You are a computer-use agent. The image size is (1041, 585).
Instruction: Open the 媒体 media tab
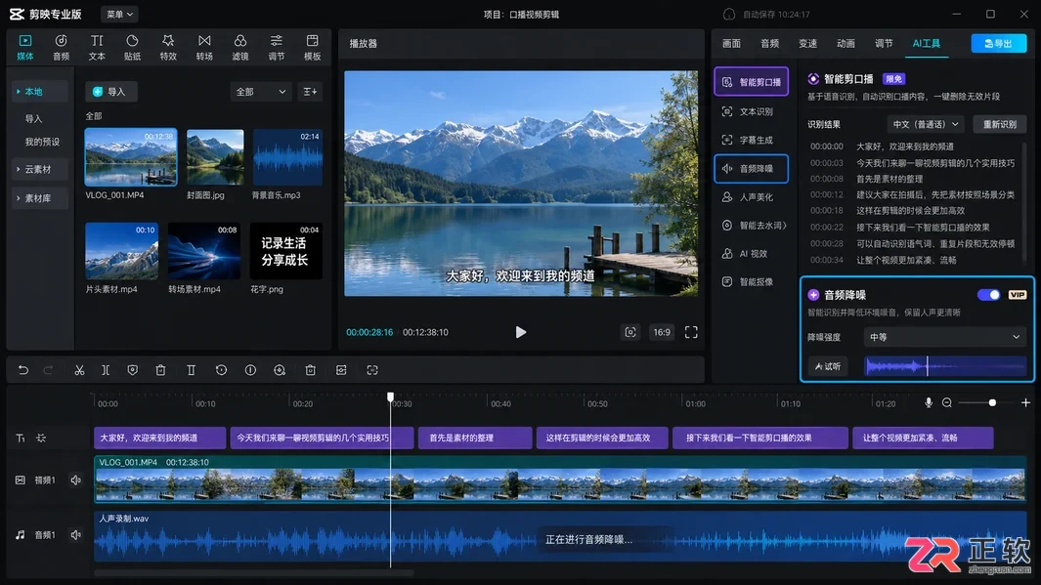[x=25, y=48]
